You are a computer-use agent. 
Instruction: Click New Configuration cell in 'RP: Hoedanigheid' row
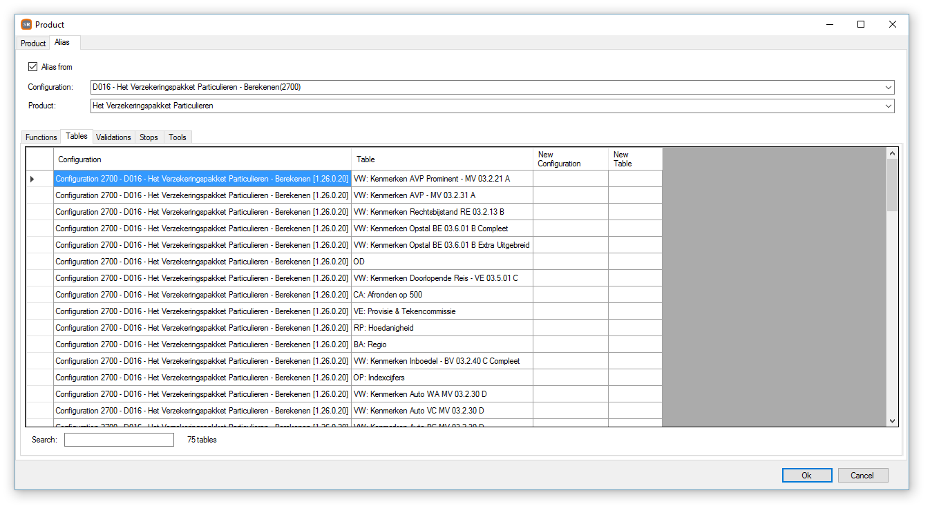(571, 328)
